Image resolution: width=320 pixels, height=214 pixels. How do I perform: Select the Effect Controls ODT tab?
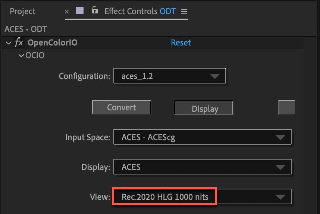pos(140,11)
